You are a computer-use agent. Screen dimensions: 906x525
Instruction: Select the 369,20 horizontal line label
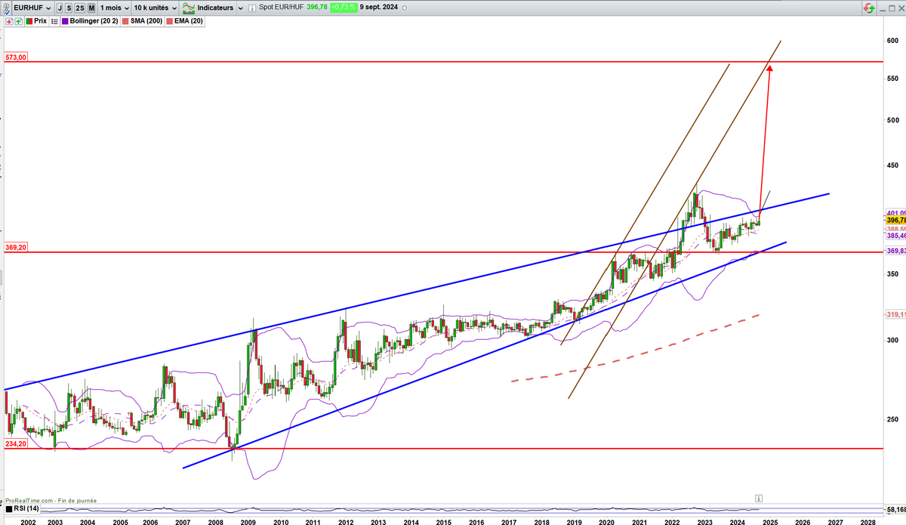pyautogui.click(x=15, y=247)
